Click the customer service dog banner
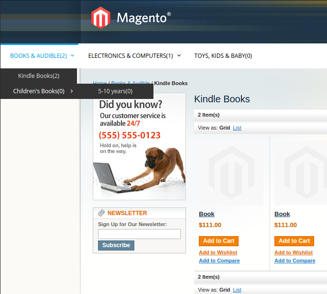 click(139, 147)
